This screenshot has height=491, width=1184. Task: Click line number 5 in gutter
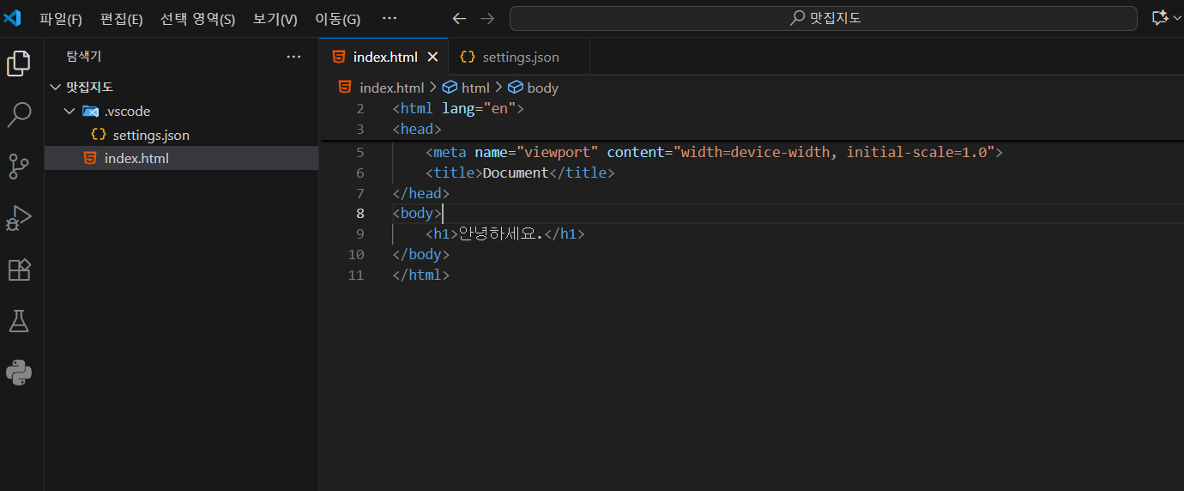coord(360,152)
